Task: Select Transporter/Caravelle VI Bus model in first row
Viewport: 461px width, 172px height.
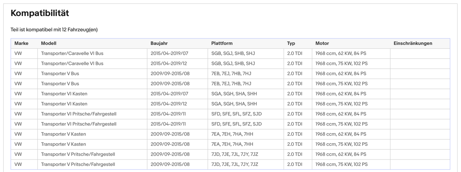Action: (x=72, y=53)
